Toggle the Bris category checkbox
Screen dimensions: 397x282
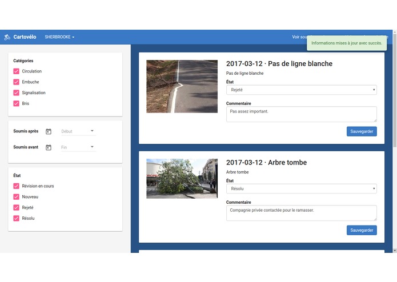point(16,103)
